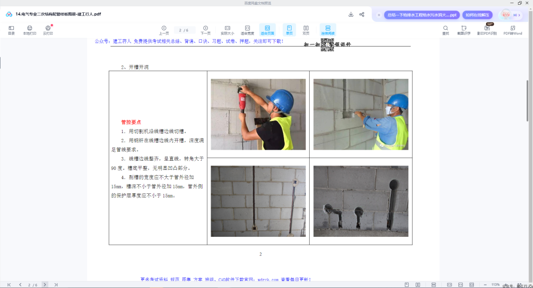
Task: Click photo of vertical conduit in block wall
Action: coord(258,201)
